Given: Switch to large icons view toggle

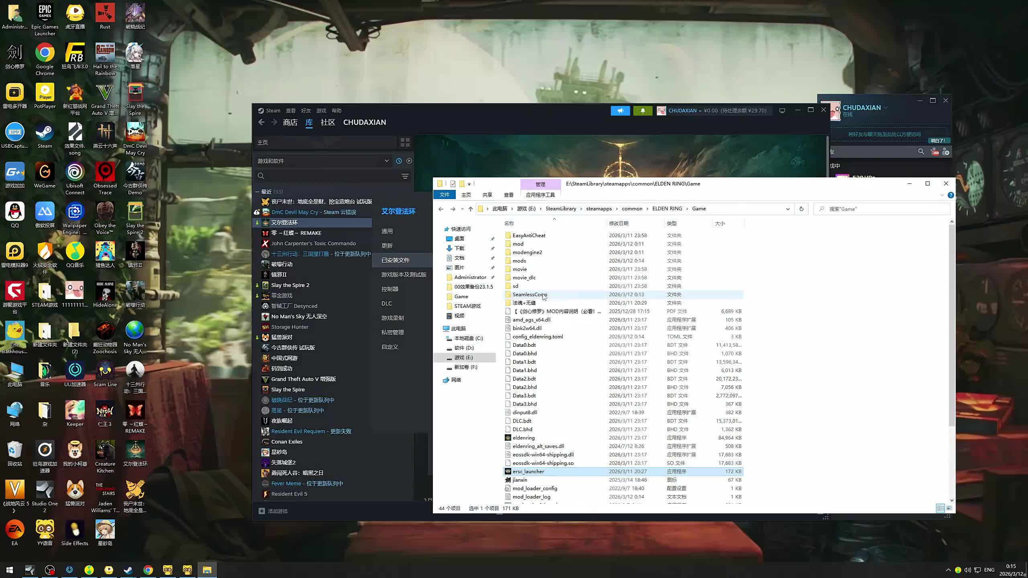Looking at the screenshot, I should coord(949,508).
